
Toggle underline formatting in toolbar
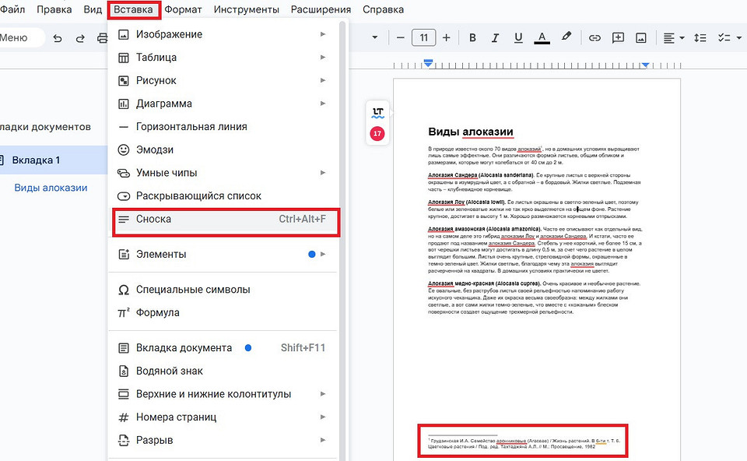pyautogui.click(x=517, y=37)
